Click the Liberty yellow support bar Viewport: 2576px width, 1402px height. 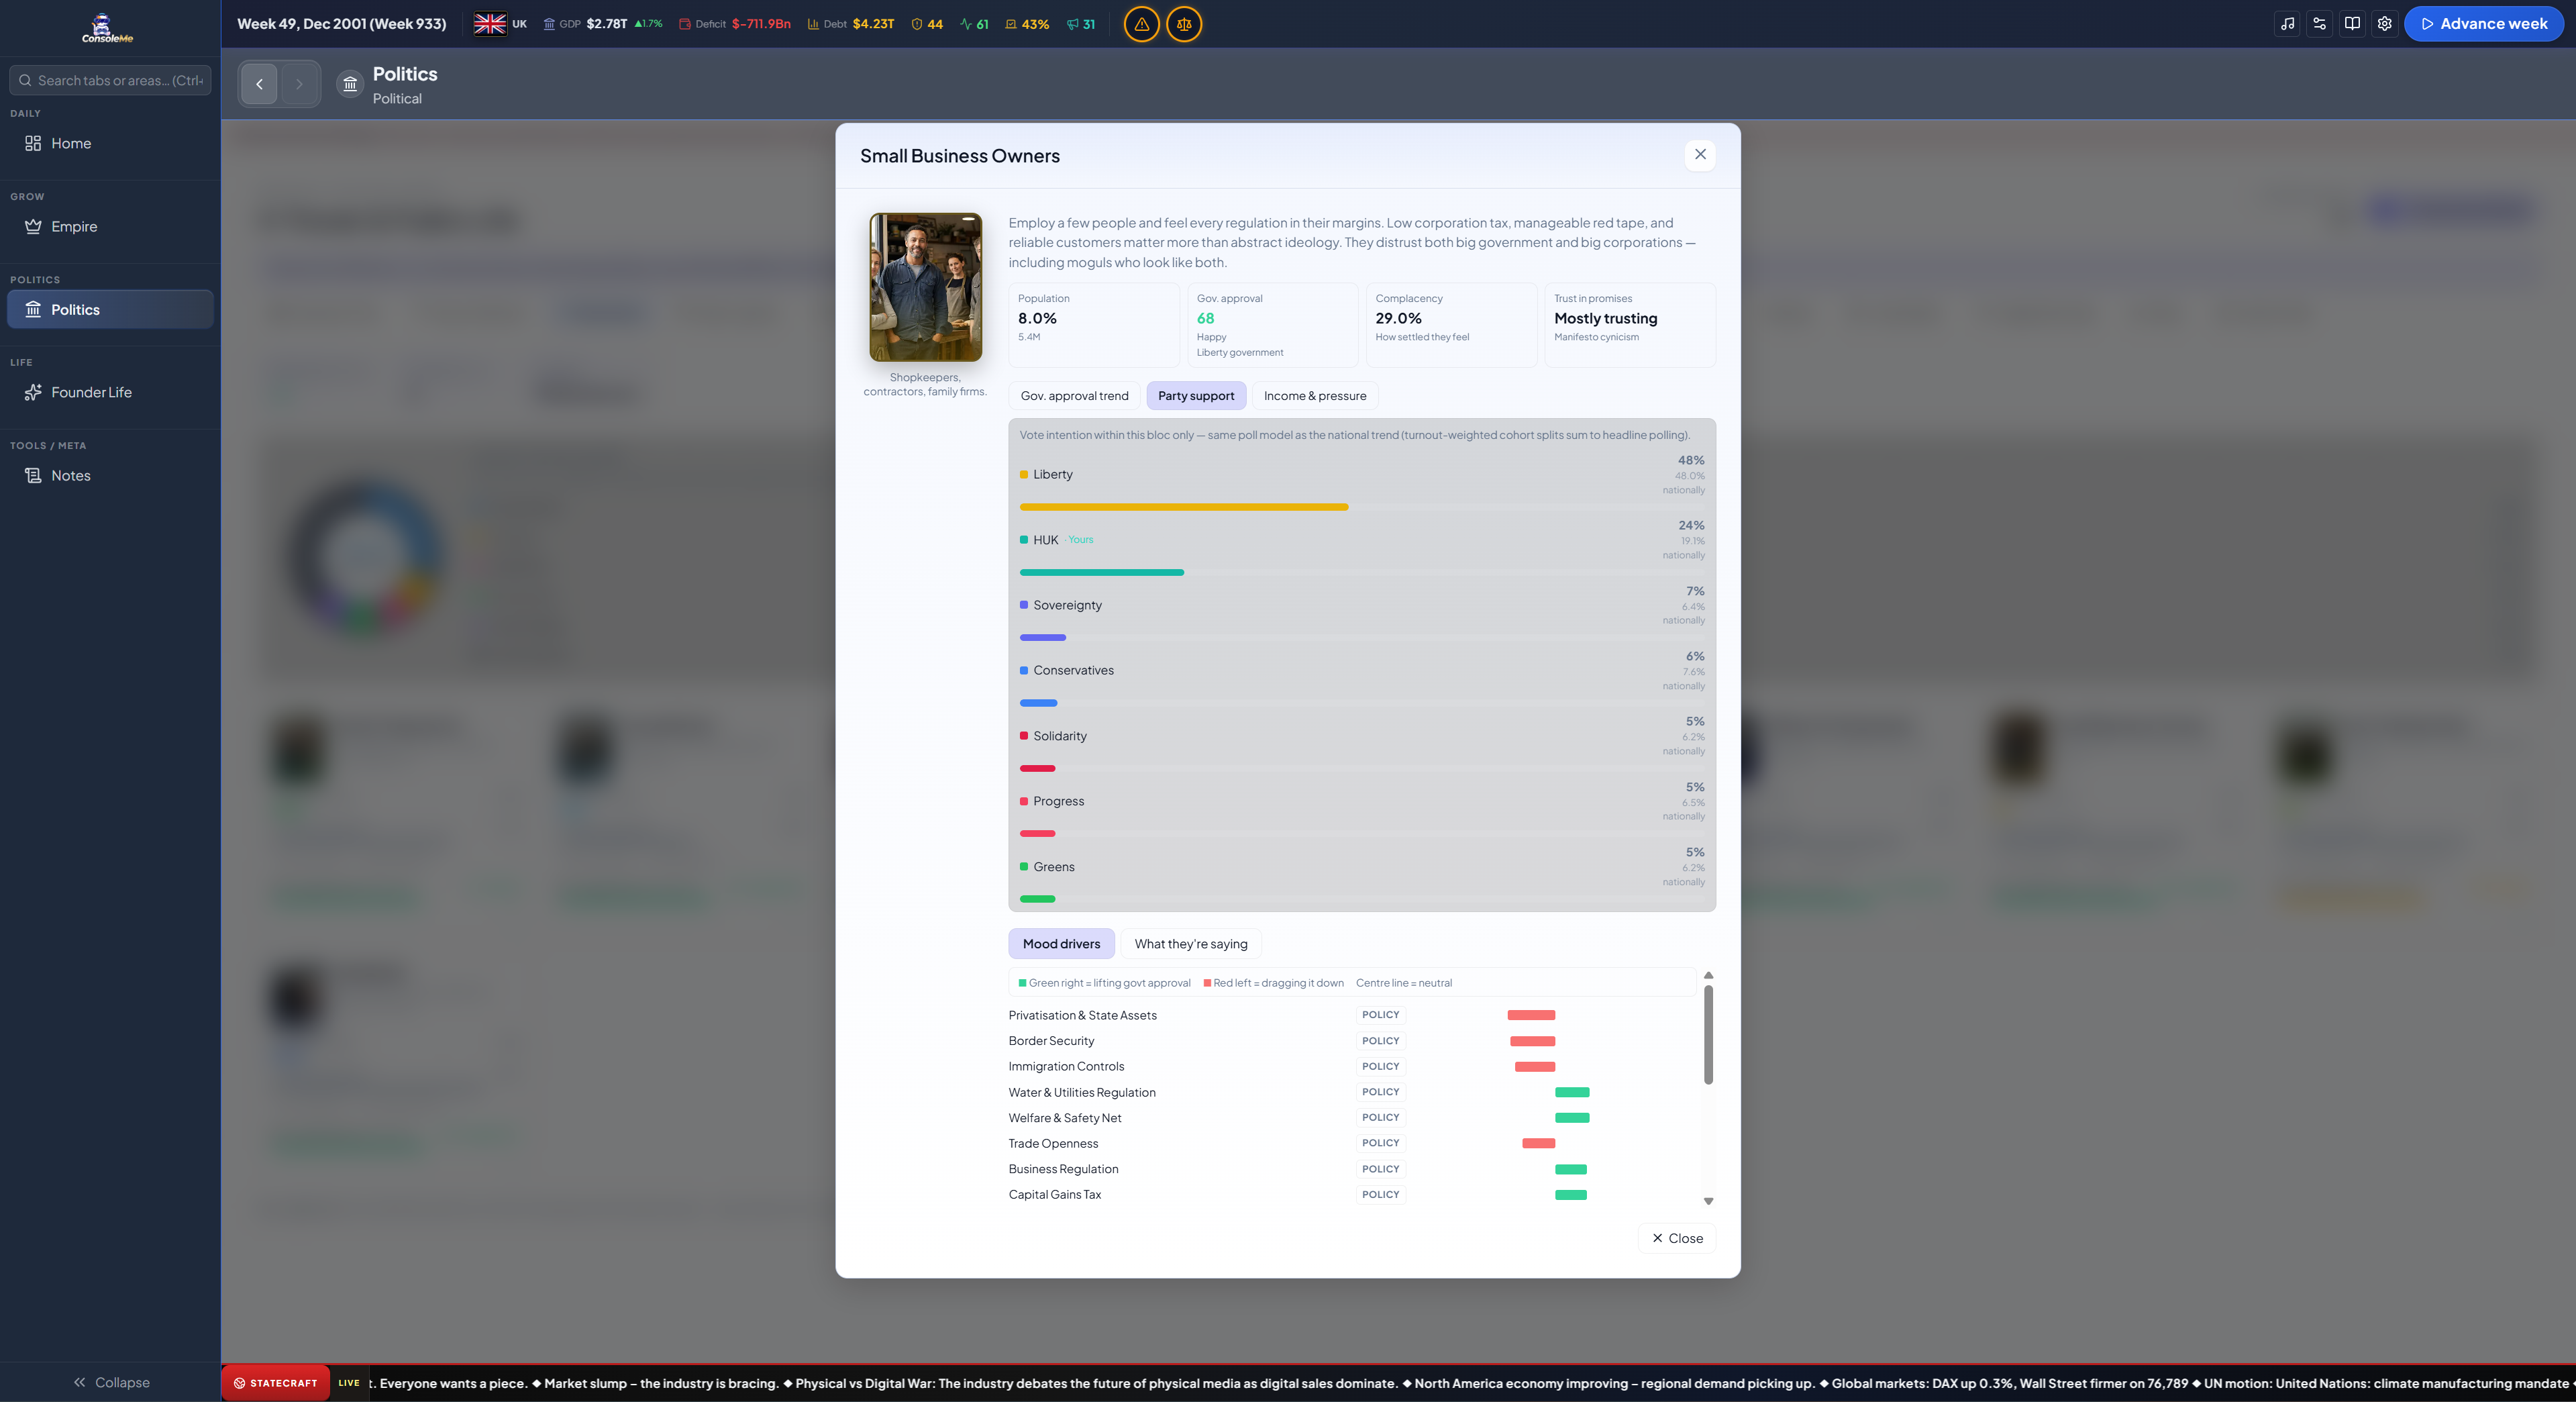[x=1184, y=507]
